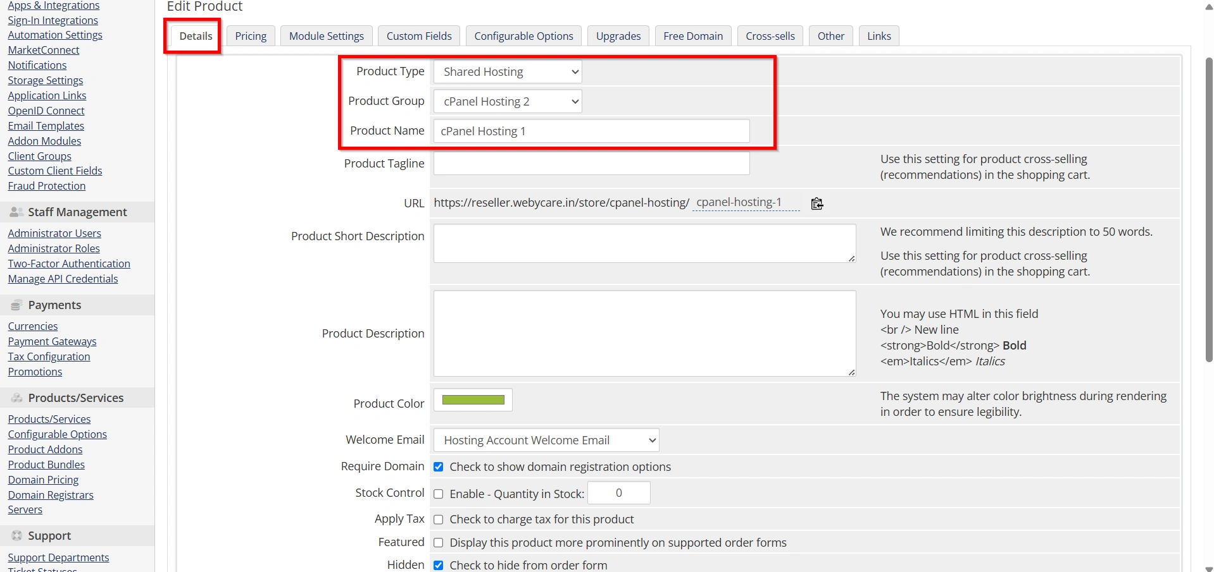Open Notifications link in sidebar

pyautogui.click(x=37, y=65)
